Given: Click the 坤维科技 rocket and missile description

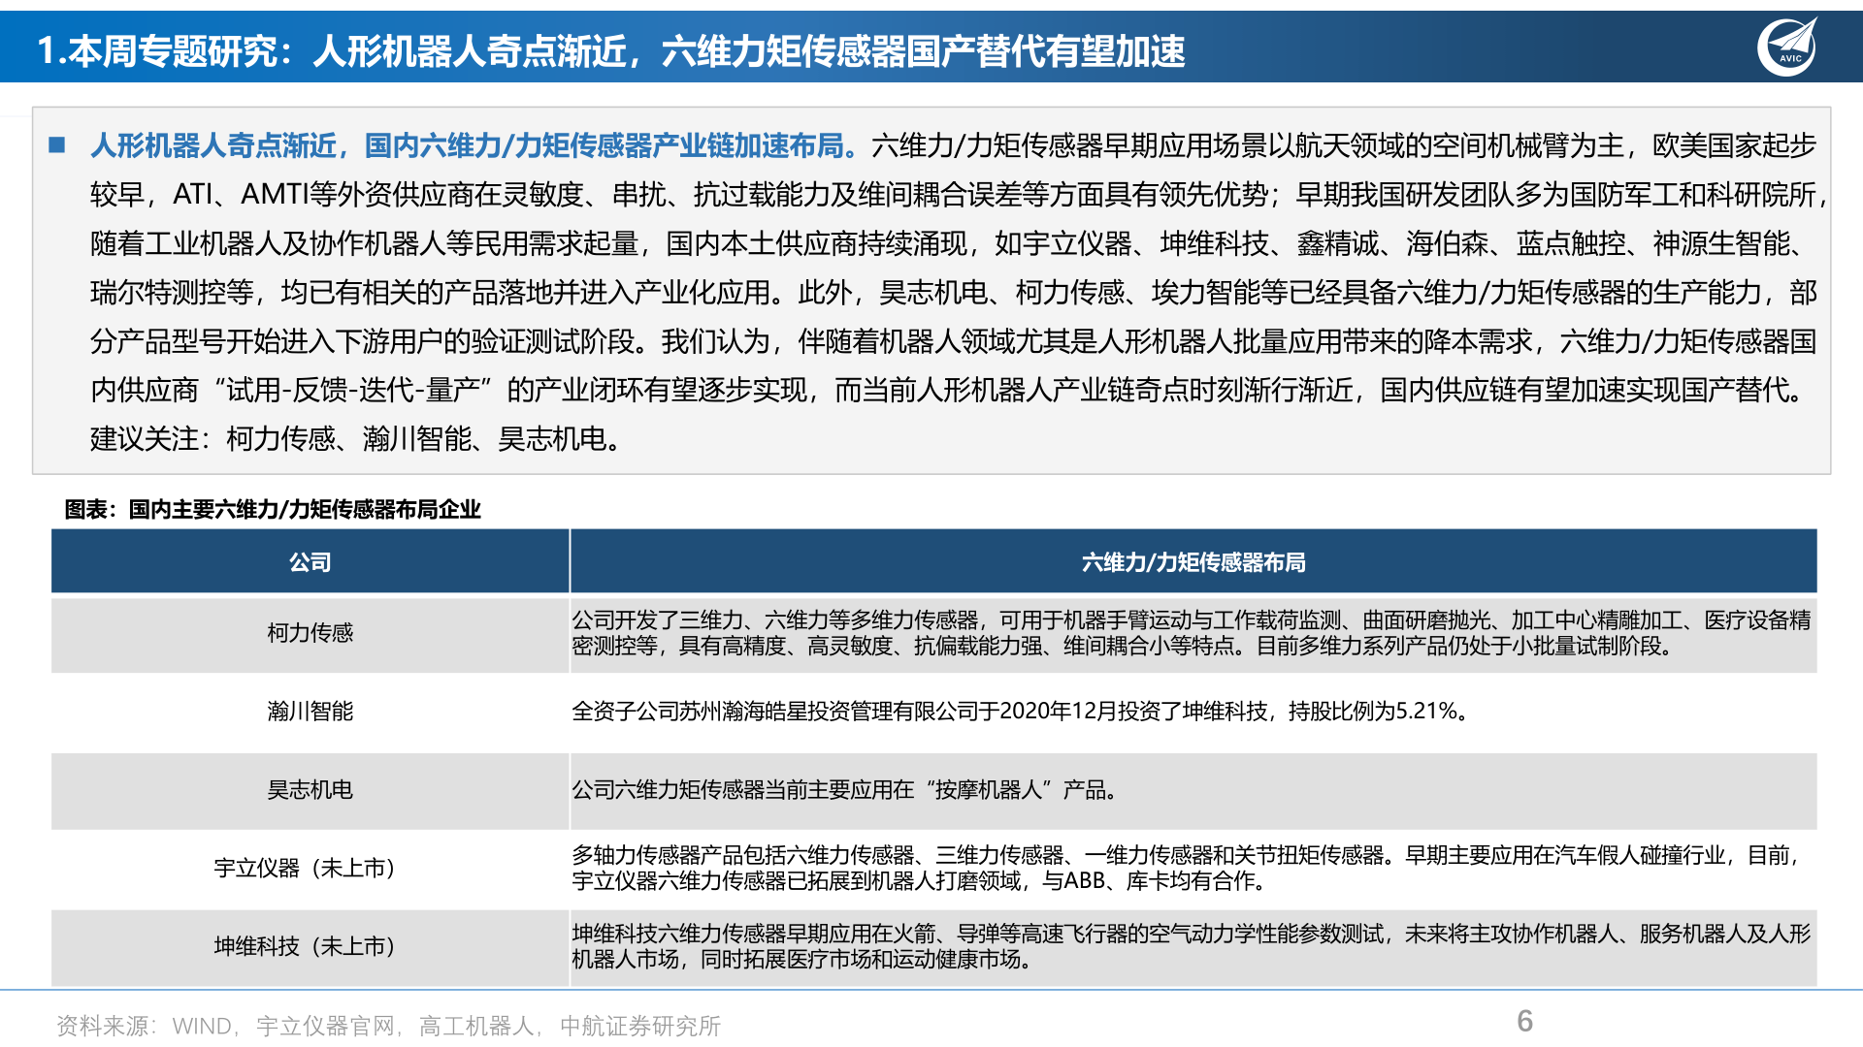Looking at the screenshot, I should point(1192,947).
